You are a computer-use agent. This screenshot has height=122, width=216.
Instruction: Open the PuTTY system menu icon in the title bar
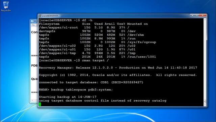[40, 16]
